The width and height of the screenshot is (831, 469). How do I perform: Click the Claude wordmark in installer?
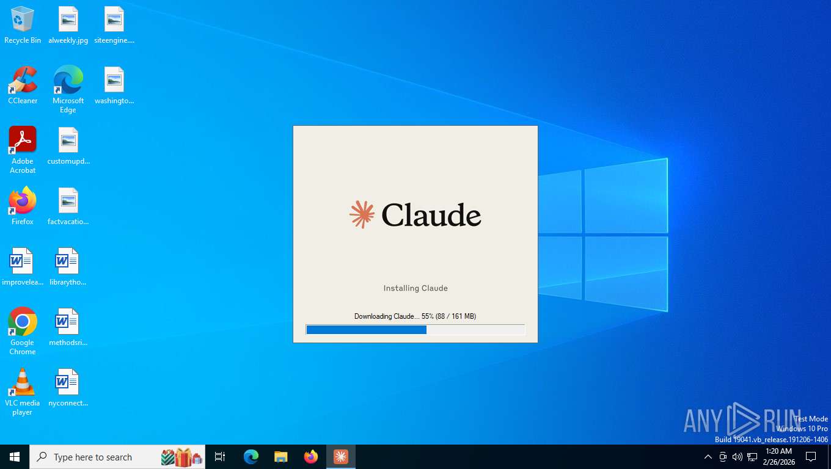click(x=431, y=215)
